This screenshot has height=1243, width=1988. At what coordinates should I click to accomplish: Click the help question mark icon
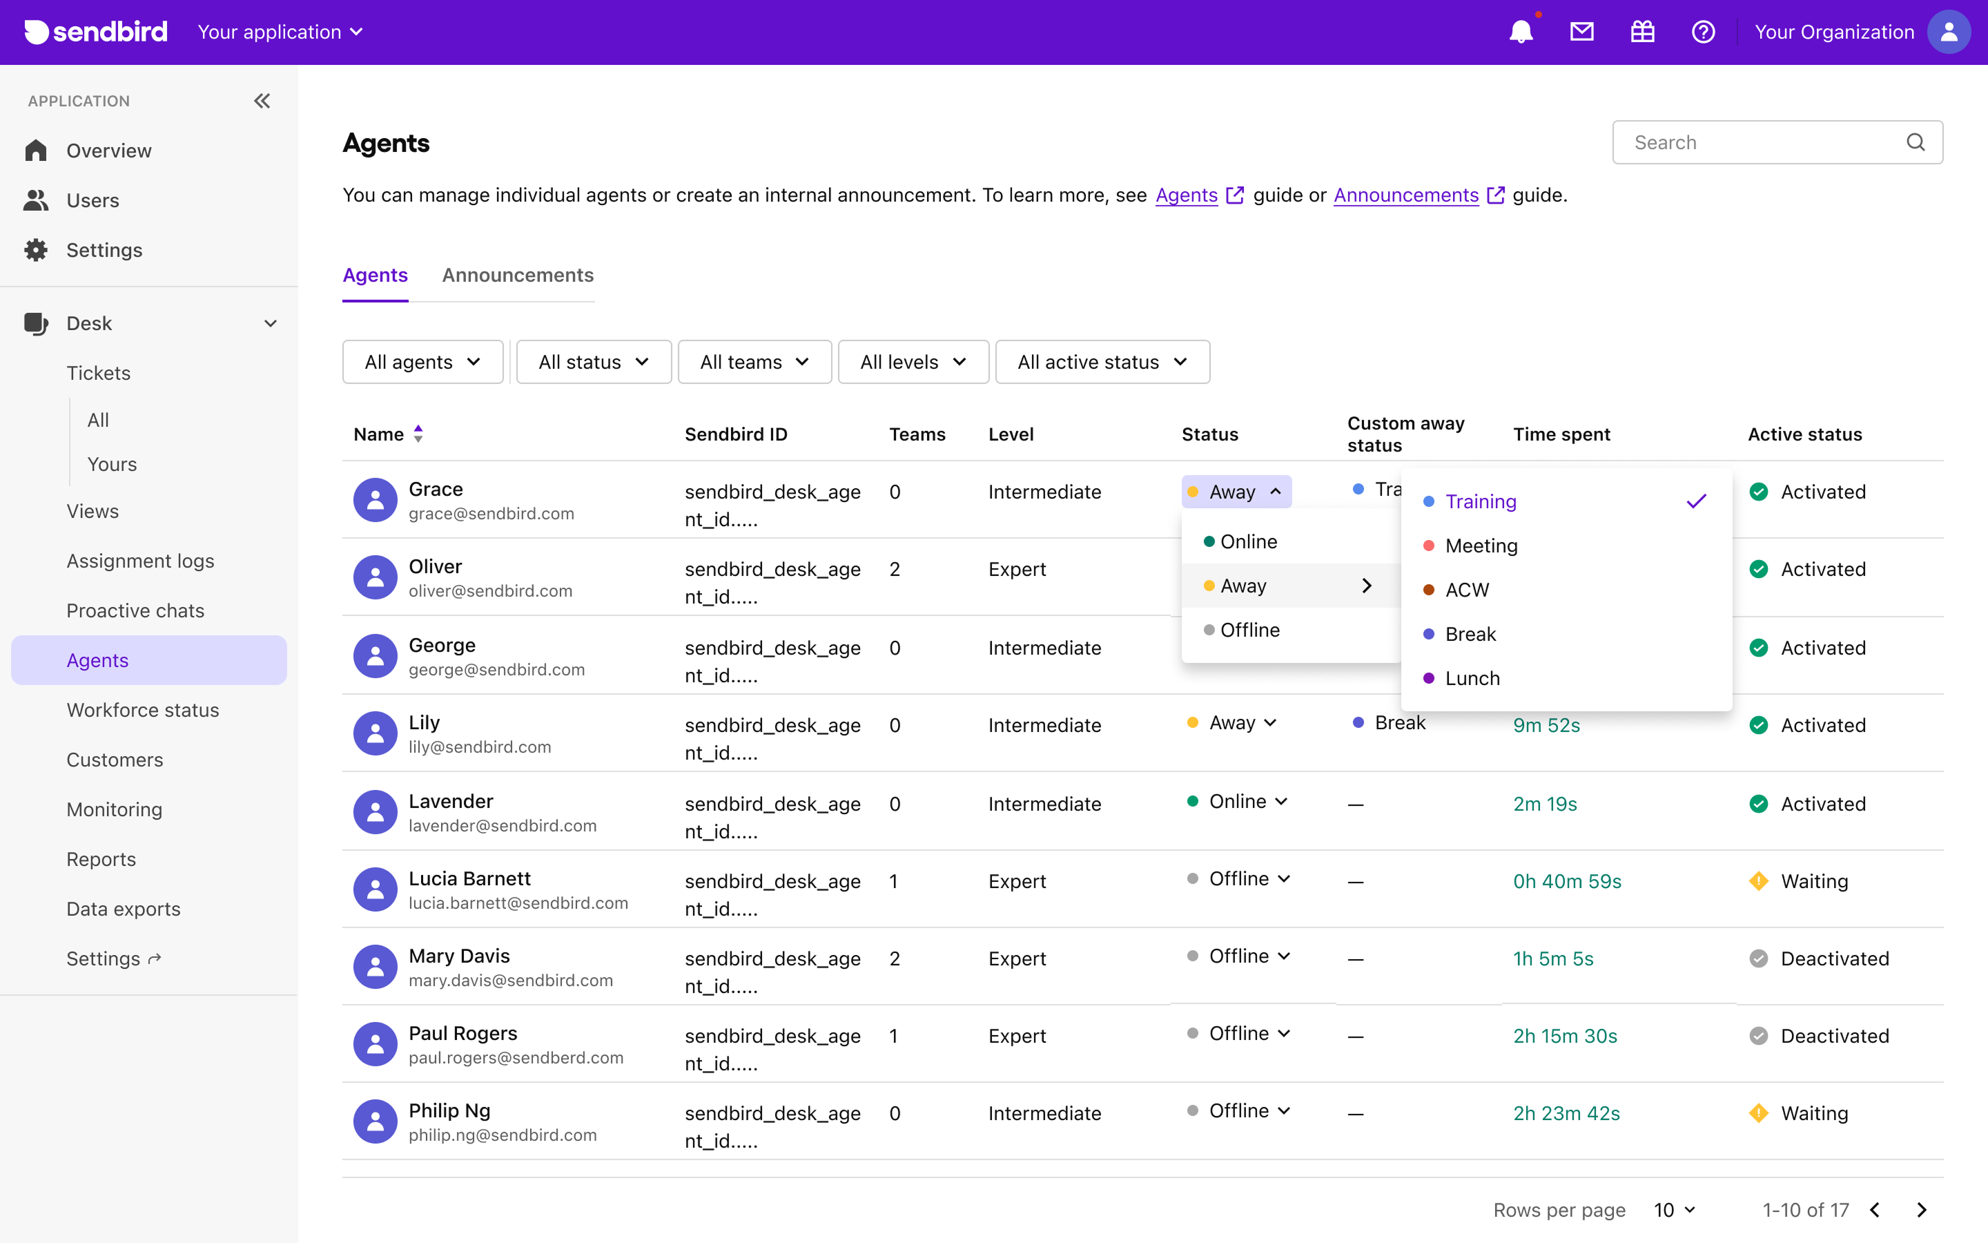[x=1703, y=32]
